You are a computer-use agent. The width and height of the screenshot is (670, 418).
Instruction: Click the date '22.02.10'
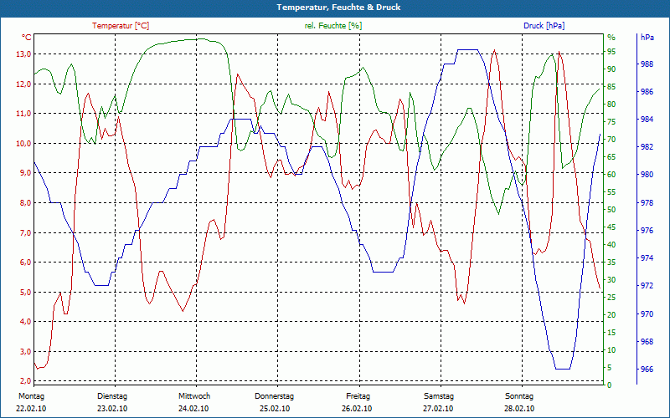coord(31,409)
